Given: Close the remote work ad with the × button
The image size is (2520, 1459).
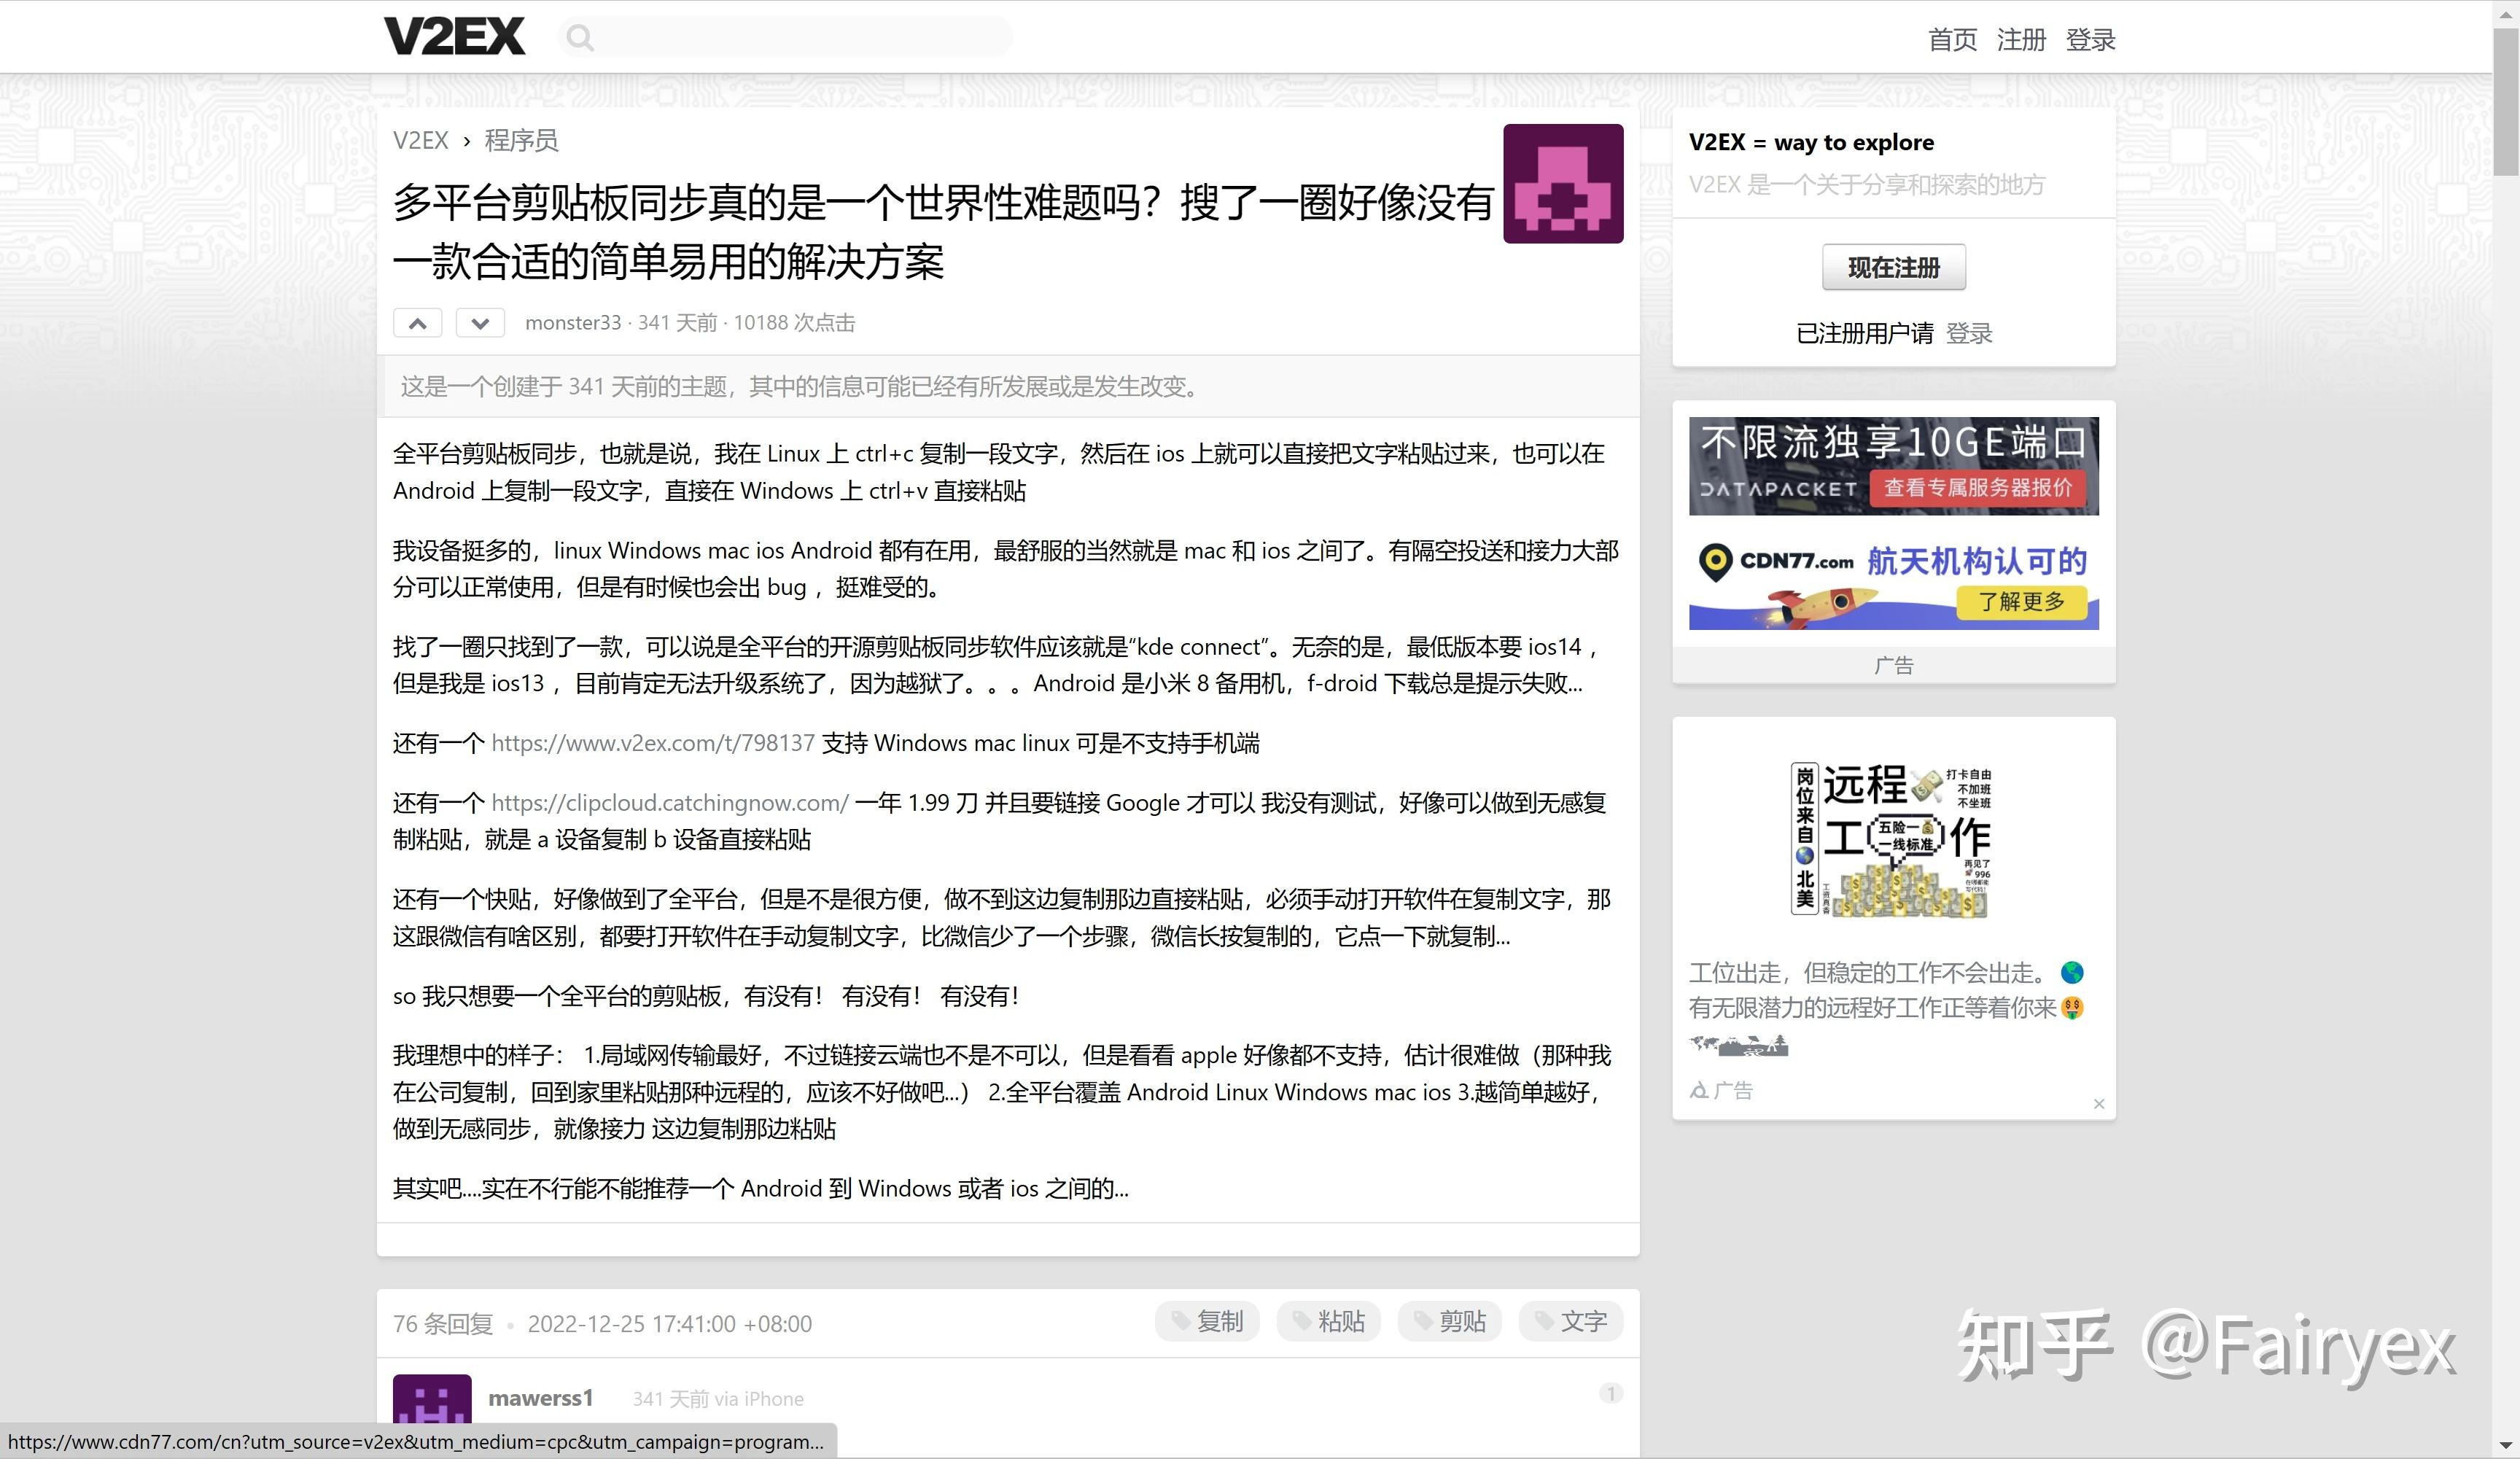Looking at the screenshot, I should (2099, 1103).
